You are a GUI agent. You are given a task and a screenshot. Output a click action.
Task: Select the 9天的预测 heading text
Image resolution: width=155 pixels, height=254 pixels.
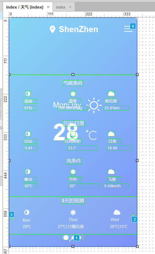(x=73, y=201)
